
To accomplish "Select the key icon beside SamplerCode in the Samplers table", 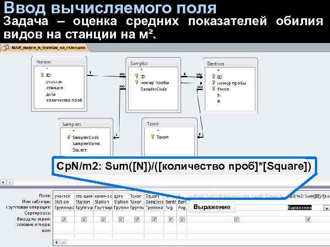I will (68, 137).
